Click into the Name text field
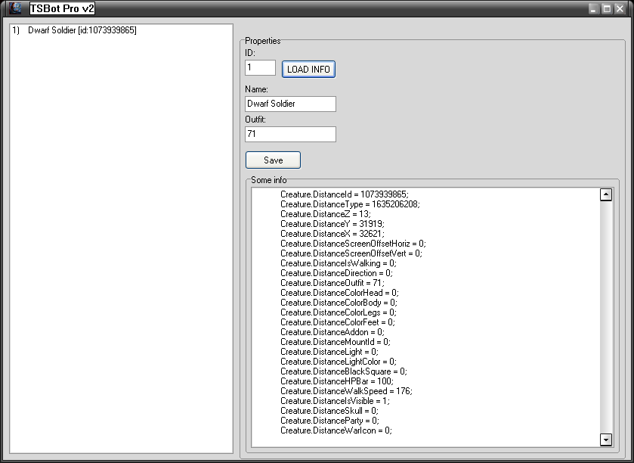Screen dimensions: 634x463 [x=290, y=104]
